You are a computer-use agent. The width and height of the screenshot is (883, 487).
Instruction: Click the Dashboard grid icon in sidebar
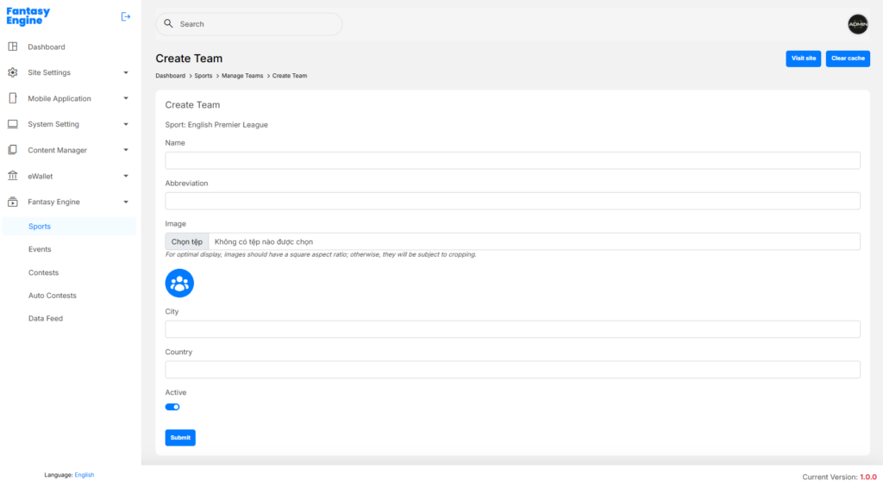13,47
